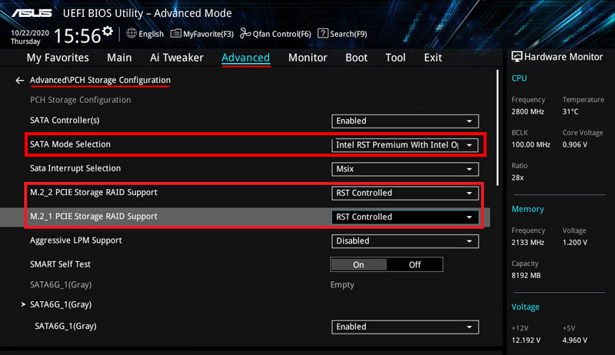The image size is (615, 355).
Task: Switch to the Exit tab
Action: tap(433, 58)
